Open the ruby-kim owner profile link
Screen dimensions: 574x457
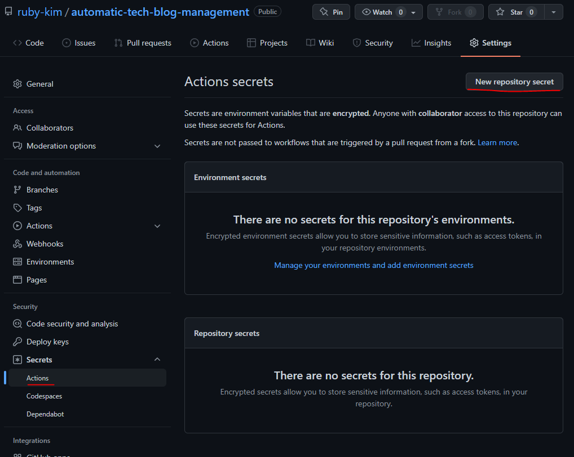click(x=39, y=12)
